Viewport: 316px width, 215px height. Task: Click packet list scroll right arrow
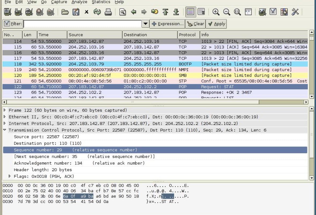click(306, 102)
